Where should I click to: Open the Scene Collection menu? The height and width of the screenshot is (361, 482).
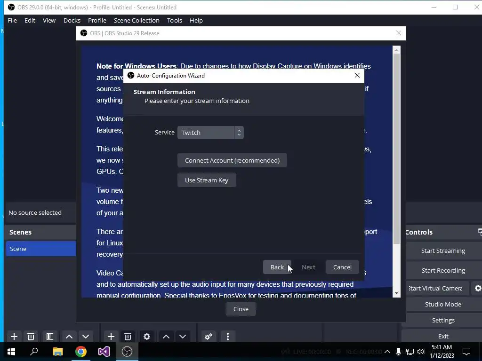click(137, 21)
